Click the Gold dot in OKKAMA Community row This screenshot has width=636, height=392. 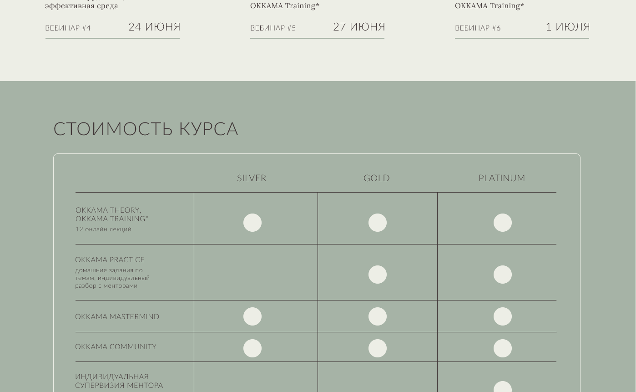click(378, 348)
